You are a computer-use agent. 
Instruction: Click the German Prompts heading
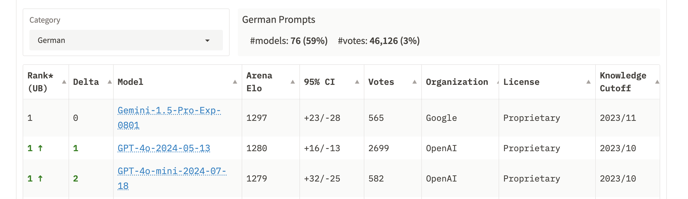[x=279, y=20]
